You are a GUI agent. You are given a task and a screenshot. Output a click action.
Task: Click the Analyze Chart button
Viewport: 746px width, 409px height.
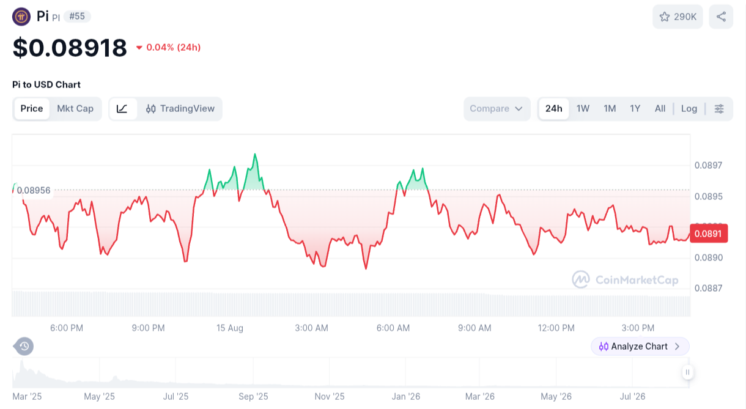[x=640, y=346]
